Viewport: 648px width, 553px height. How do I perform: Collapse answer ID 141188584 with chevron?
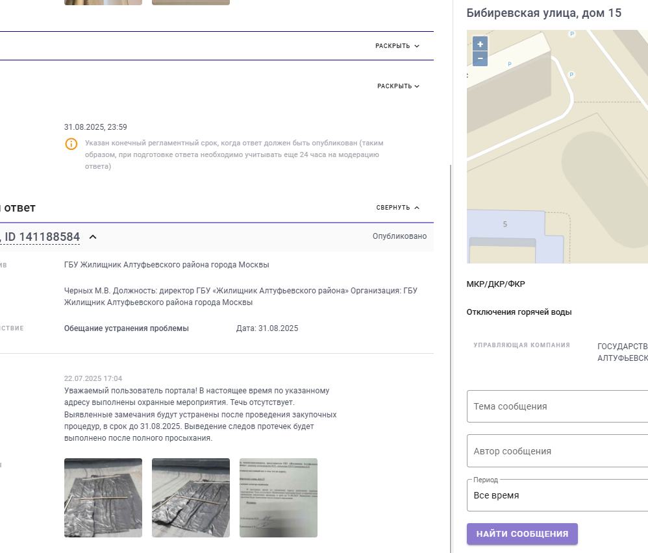(93, 237)
